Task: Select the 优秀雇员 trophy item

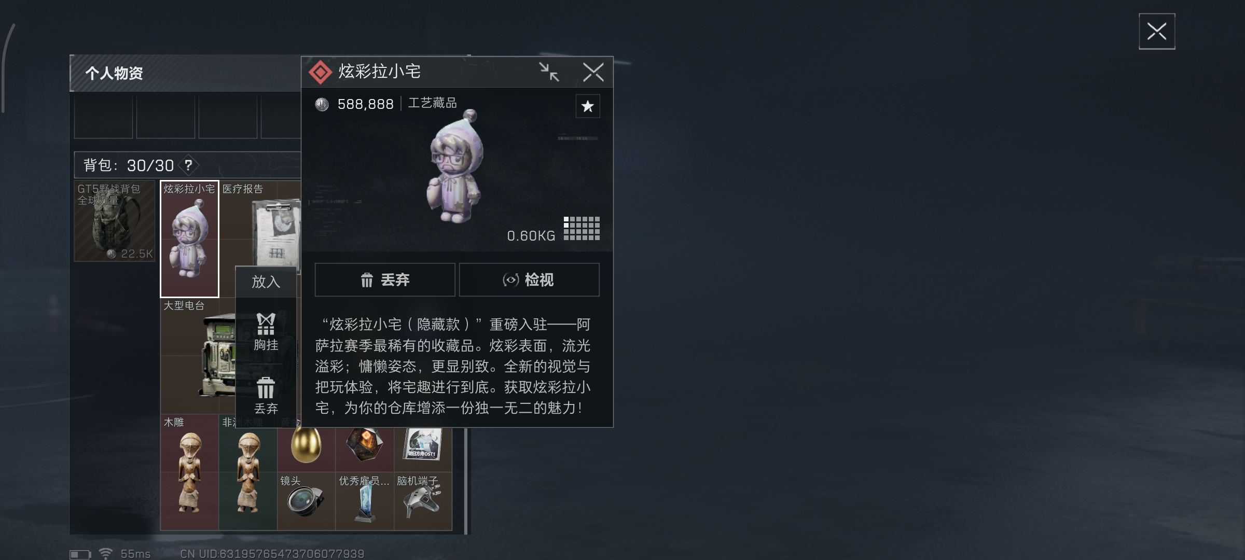Action: (x=365, y=501)
